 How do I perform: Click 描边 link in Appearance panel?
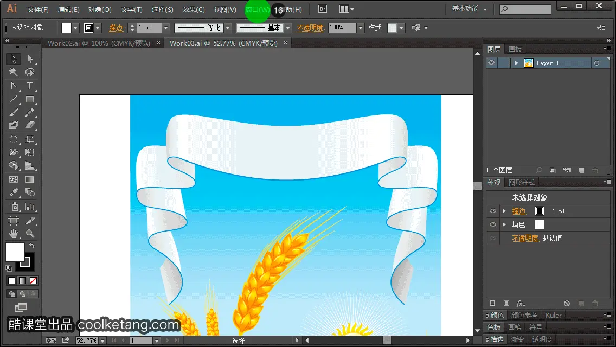click(x=518, y=211)
